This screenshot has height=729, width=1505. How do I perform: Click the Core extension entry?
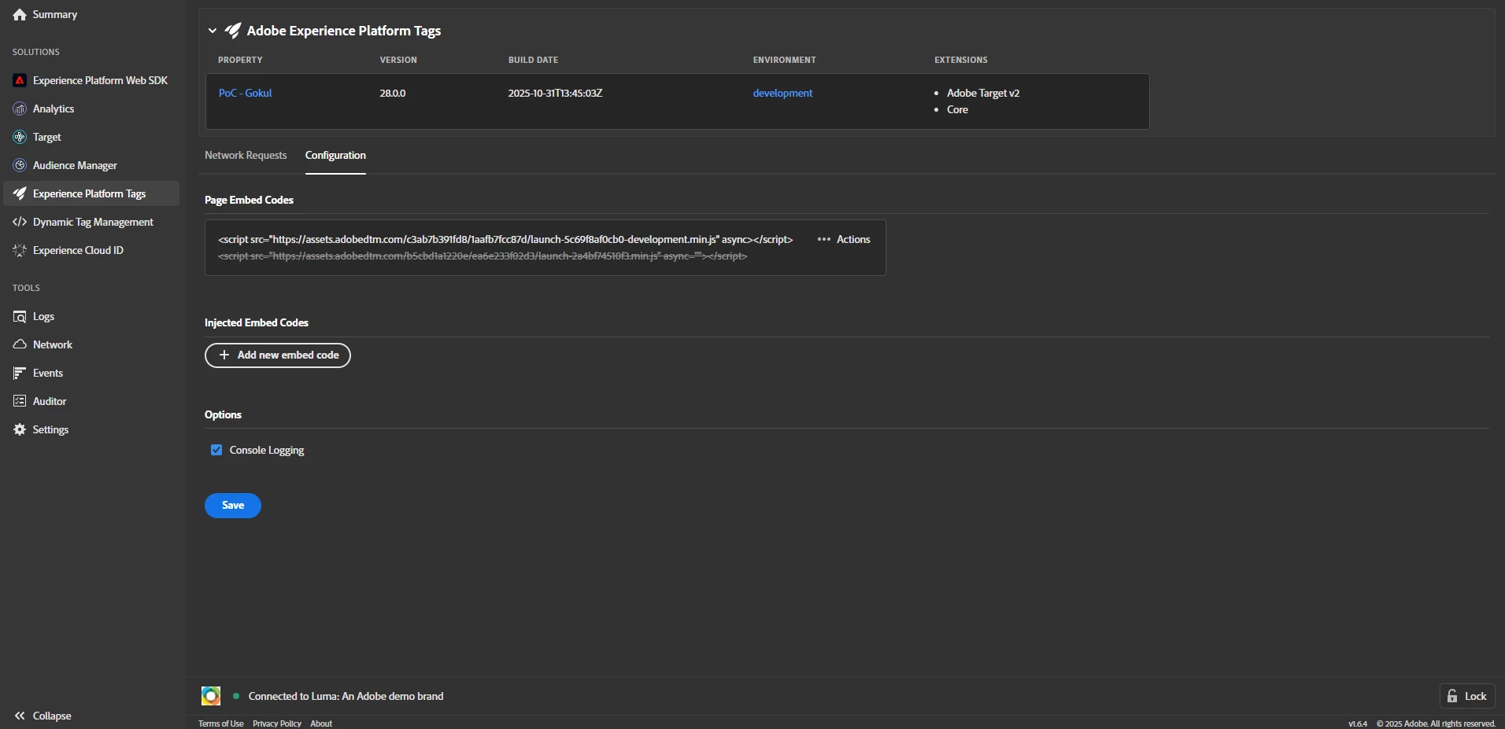(x=957, y=109)
